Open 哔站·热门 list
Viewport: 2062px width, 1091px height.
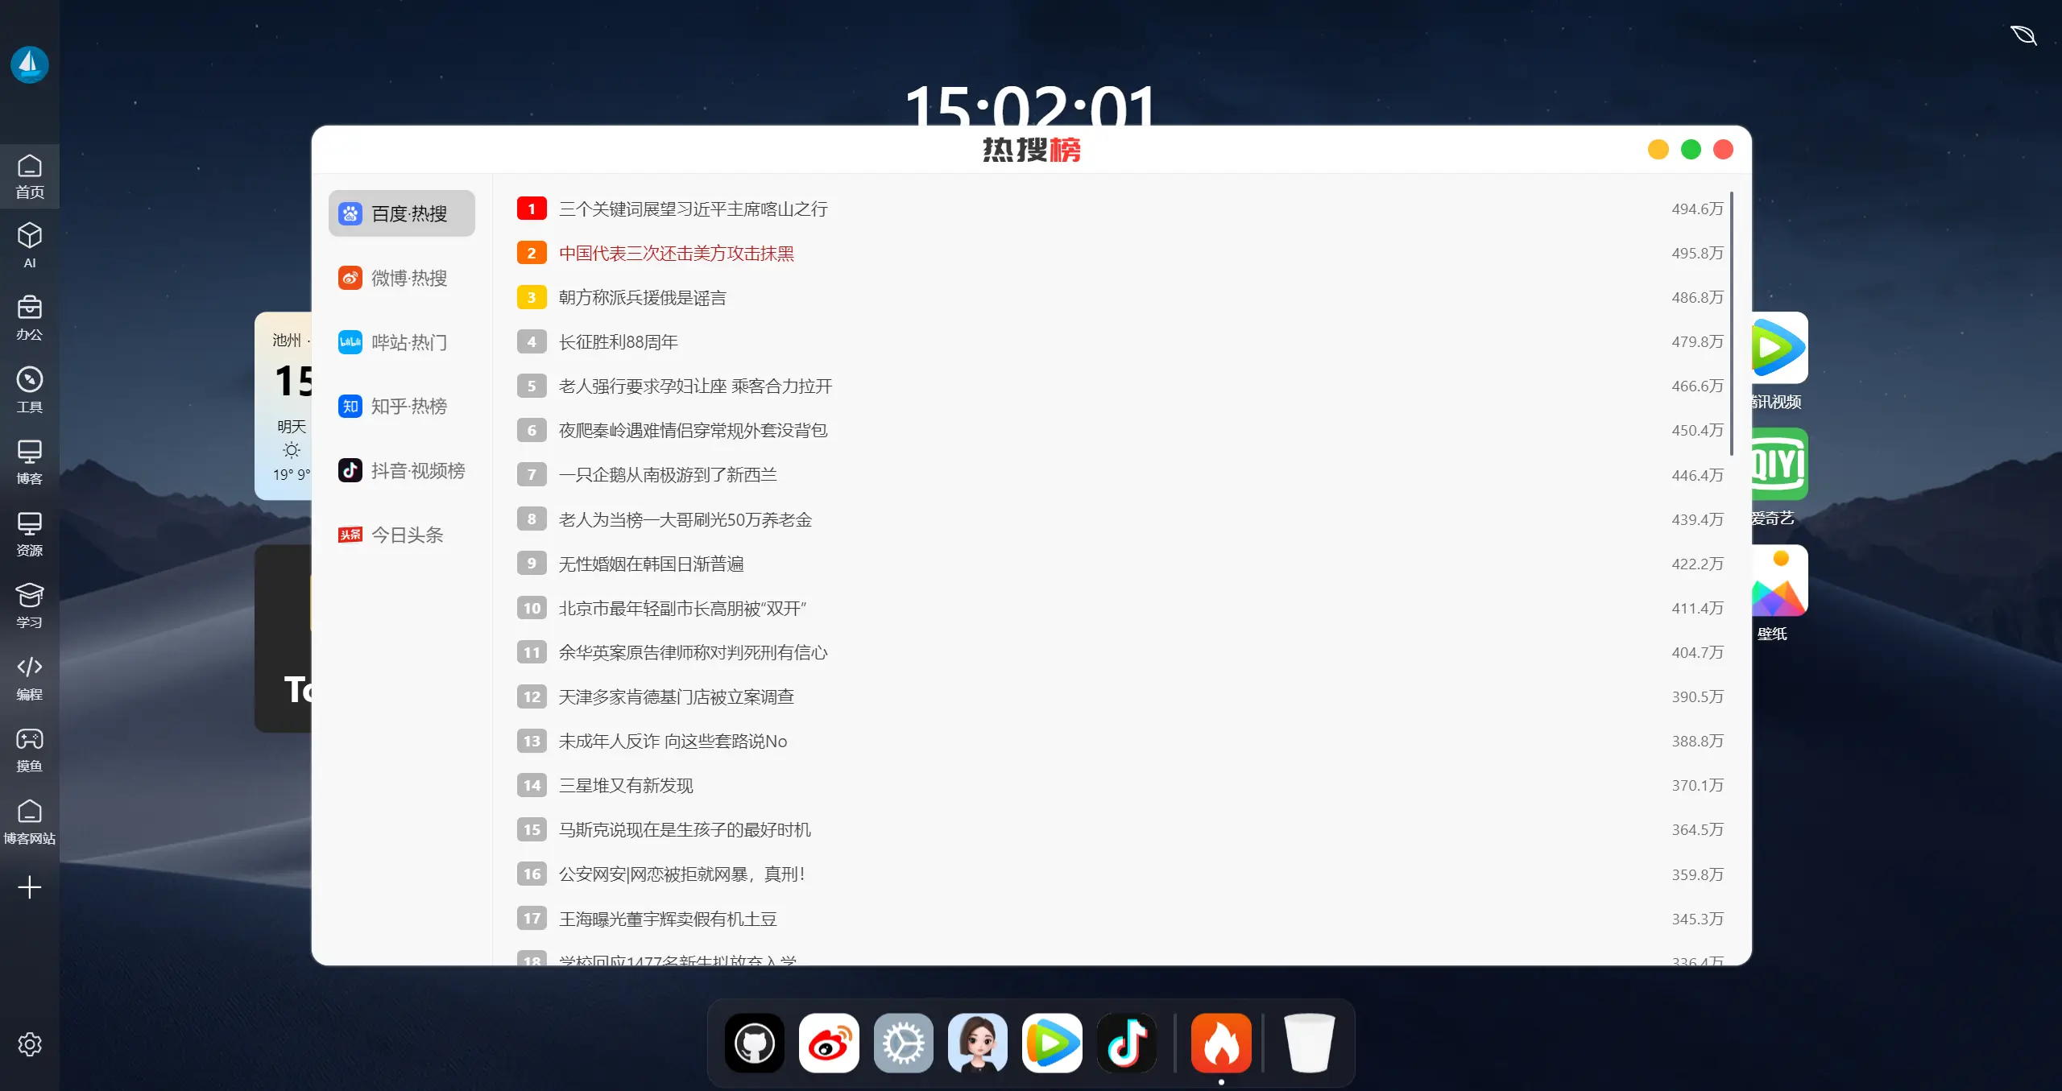click(401, 342)
